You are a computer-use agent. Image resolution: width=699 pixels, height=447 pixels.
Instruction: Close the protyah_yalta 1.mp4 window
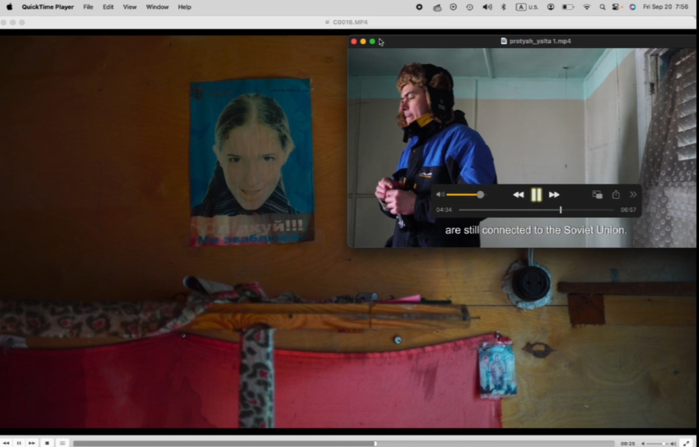pos(354,41)
